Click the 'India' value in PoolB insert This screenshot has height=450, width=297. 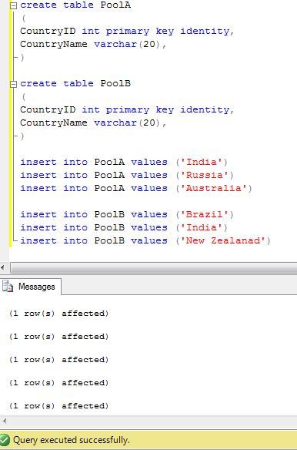tap(202, 227)
